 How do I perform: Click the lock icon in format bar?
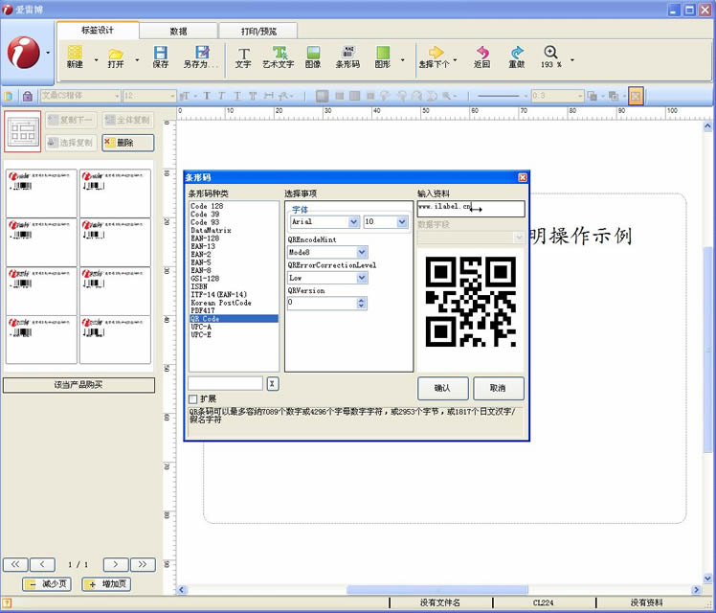28,96
